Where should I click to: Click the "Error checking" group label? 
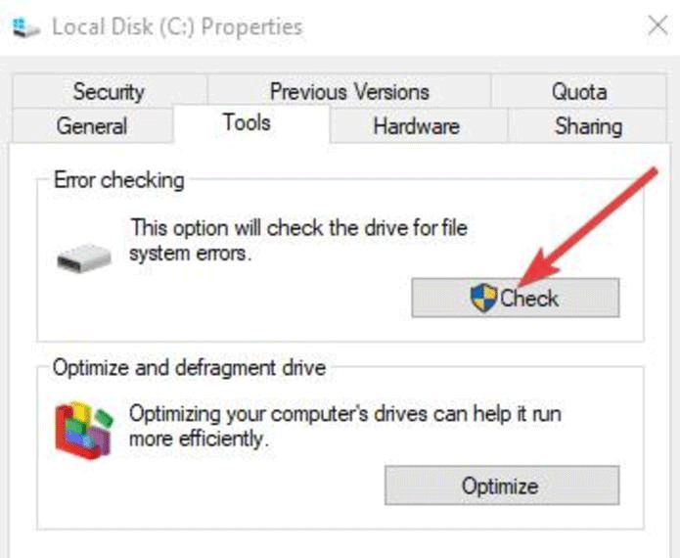[118, 180]
